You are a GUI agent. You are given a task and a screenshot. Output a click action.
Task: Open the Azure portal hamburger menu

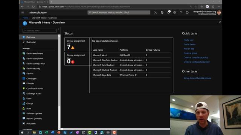(x=23, y=12)
